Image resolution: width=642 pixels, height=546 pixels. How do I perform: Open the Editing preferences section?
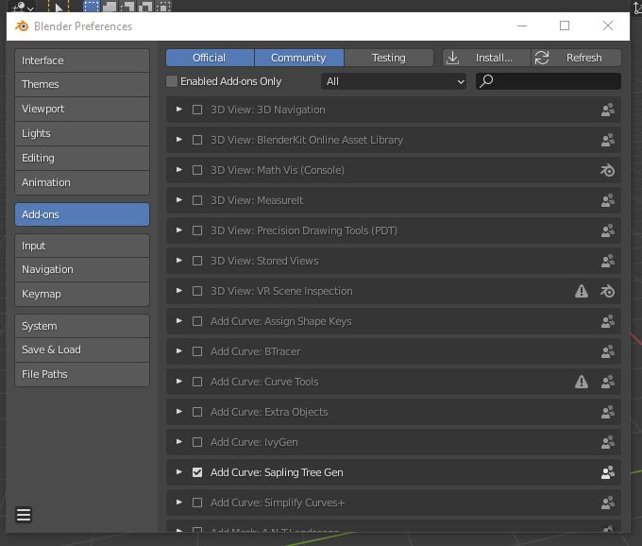(x=82, y=158)
